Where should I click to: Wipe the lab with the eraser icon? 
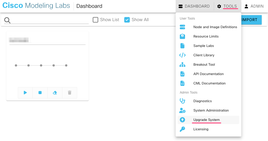(55, 93)
